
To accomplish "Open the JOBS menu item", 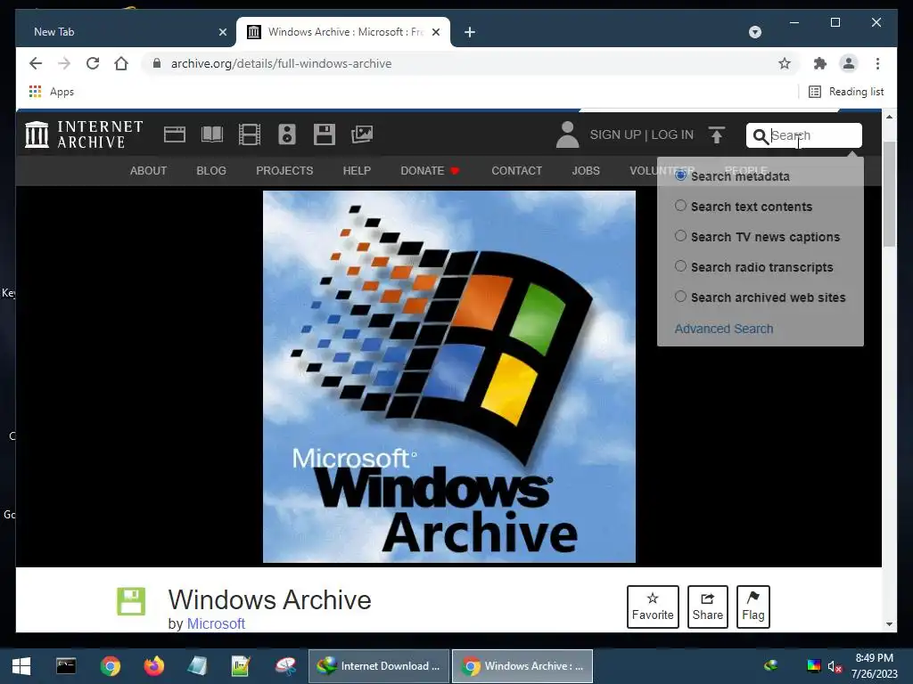I will (586, 170).
